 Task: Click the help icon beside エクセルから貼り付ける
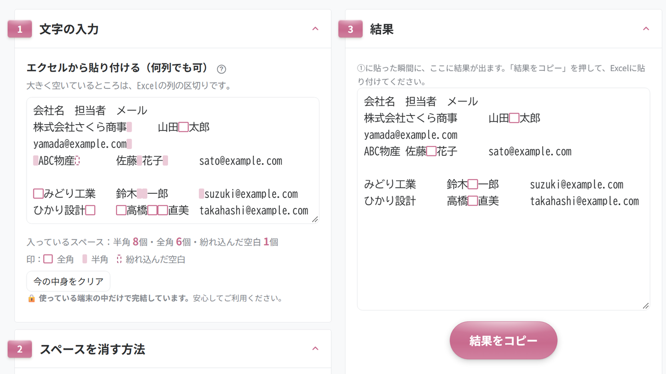(222, 69)
